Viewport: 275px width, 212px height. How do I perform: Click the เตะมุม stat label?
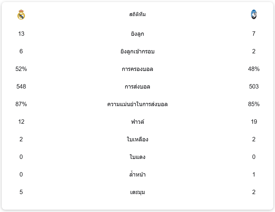[x=137, y=192]
